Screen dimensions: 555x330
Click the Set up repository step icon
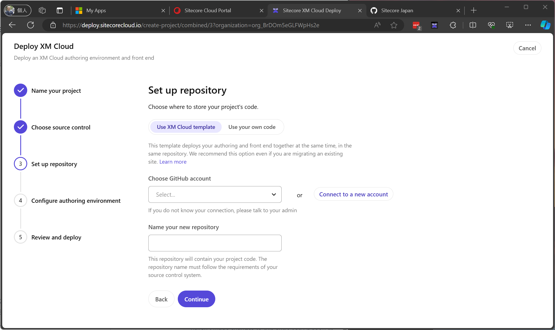(20, 164)
